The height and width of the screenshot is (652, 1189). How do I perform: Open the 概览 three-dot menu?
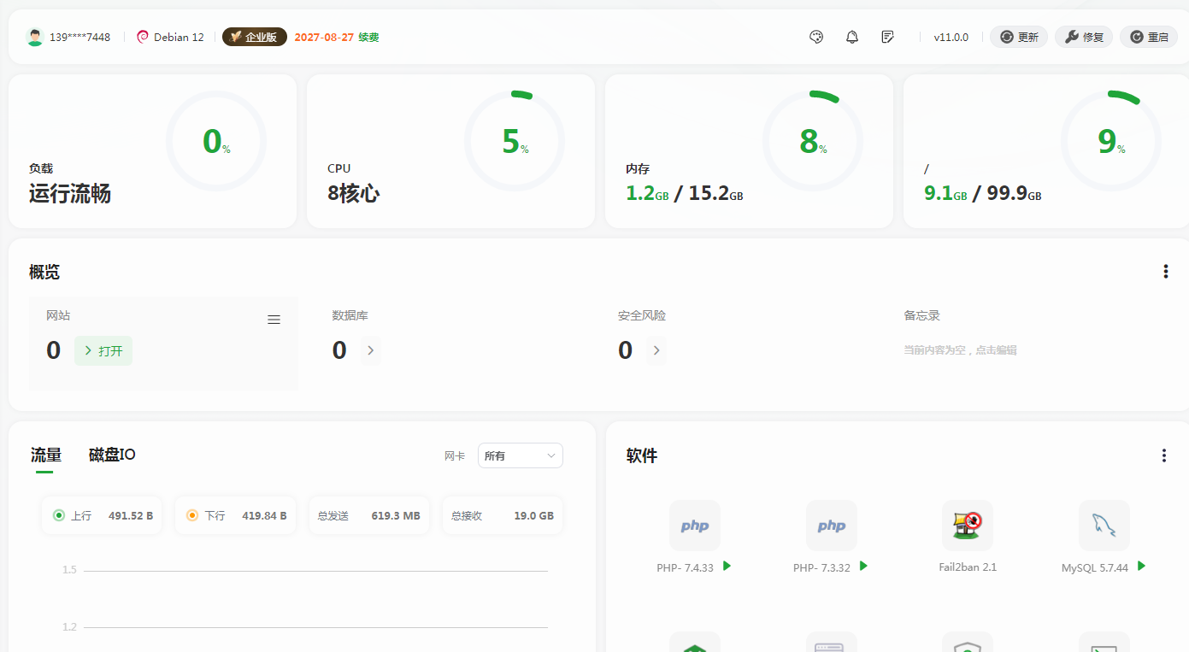click(x=1165, y=272)
